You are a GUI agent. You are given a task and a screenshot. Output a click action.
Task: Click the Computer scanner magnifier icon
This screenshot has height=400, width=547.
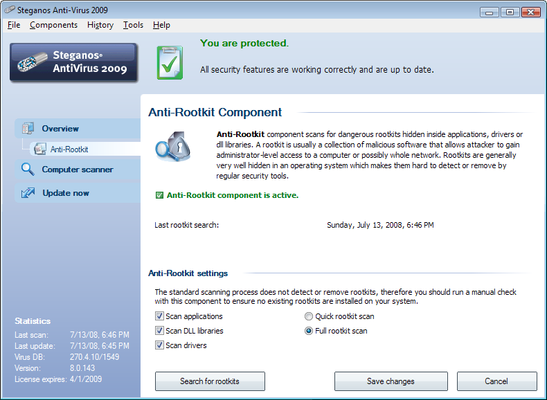pyautogui.click(x=28, y=169)
